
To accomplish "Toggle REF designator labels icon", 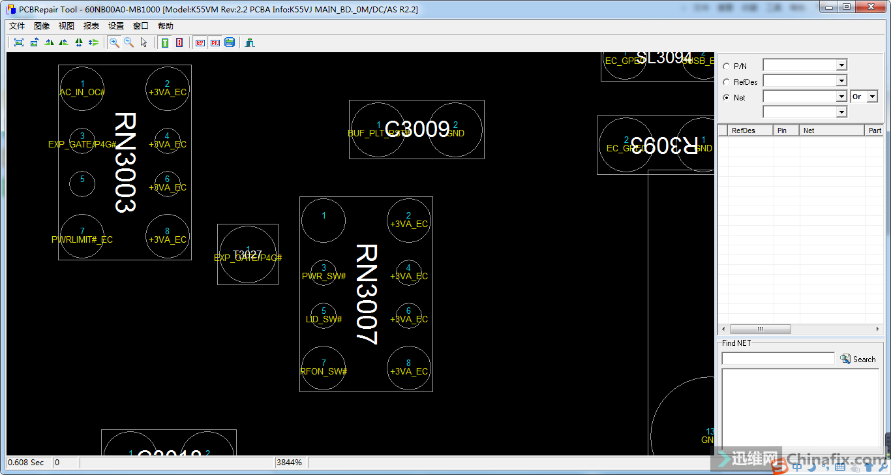I will pyautogui.click(x=200, y=42).
